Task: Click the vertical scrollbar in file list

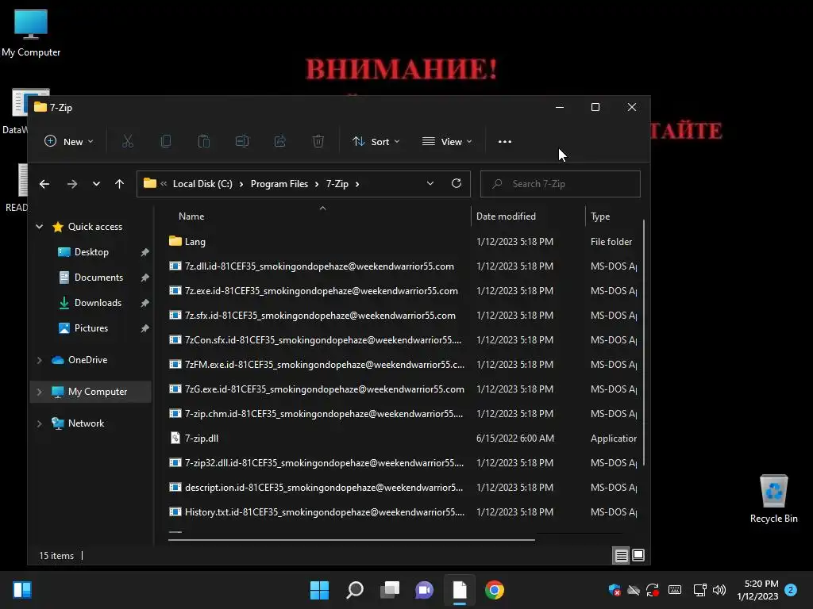Action: (x=644, y=342)
